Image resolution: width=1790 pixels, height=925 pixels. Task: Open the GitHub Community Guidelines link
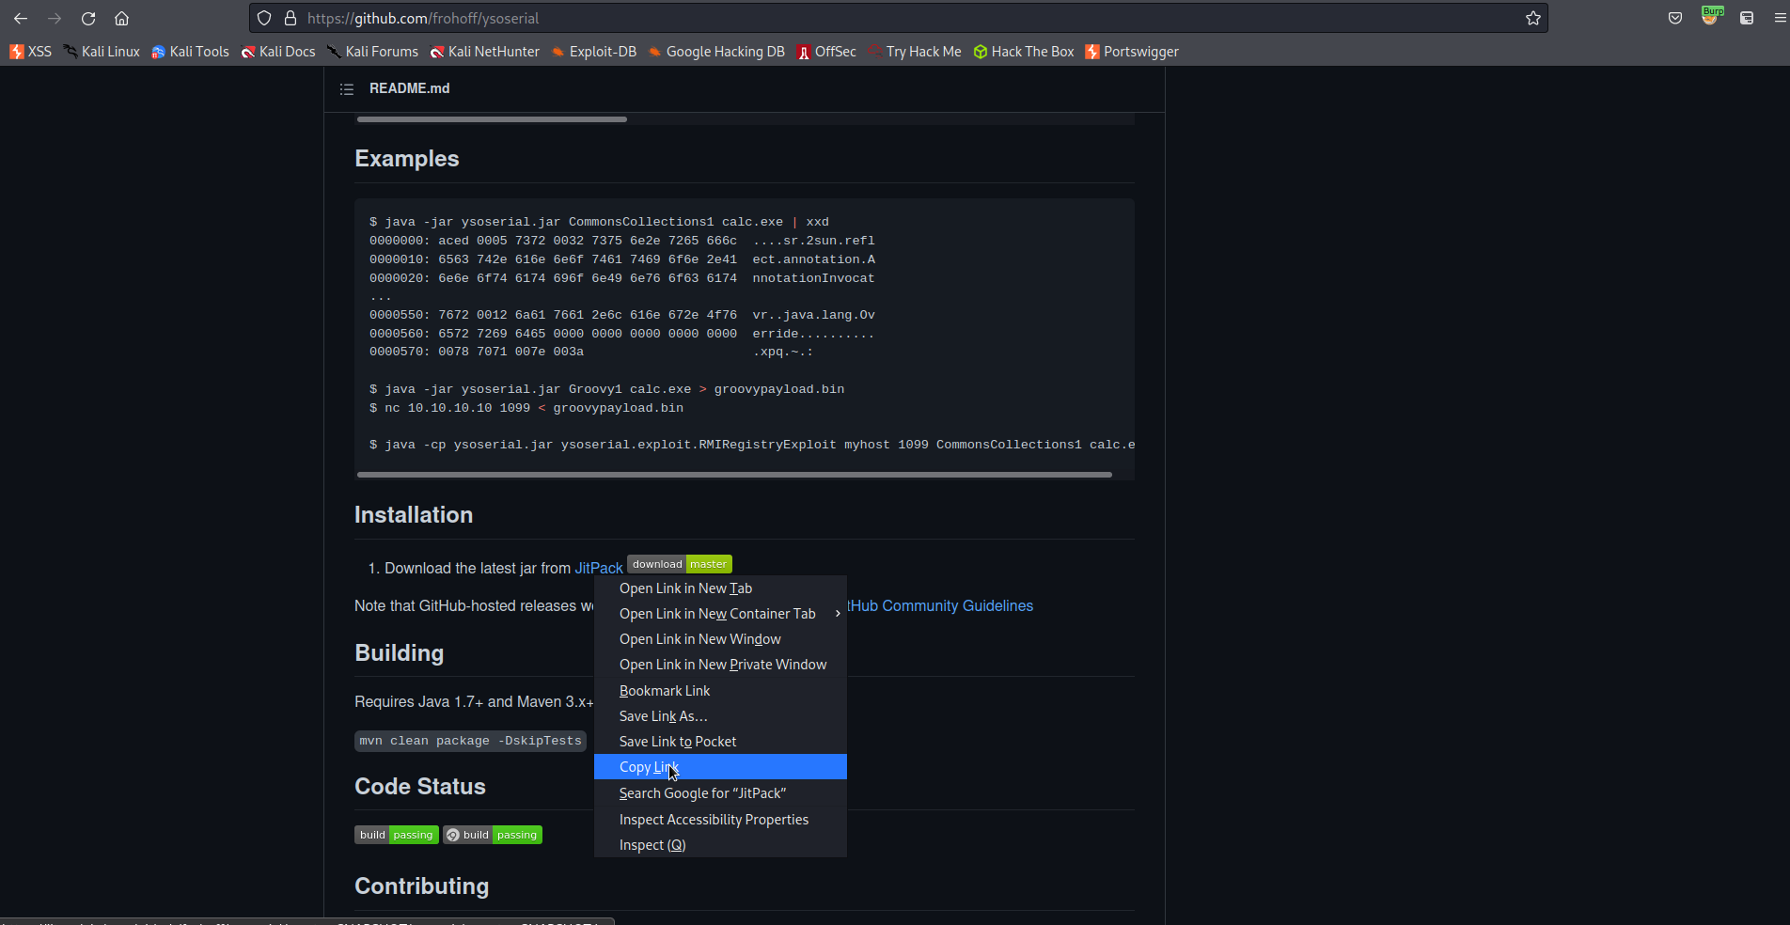[940, 606]
